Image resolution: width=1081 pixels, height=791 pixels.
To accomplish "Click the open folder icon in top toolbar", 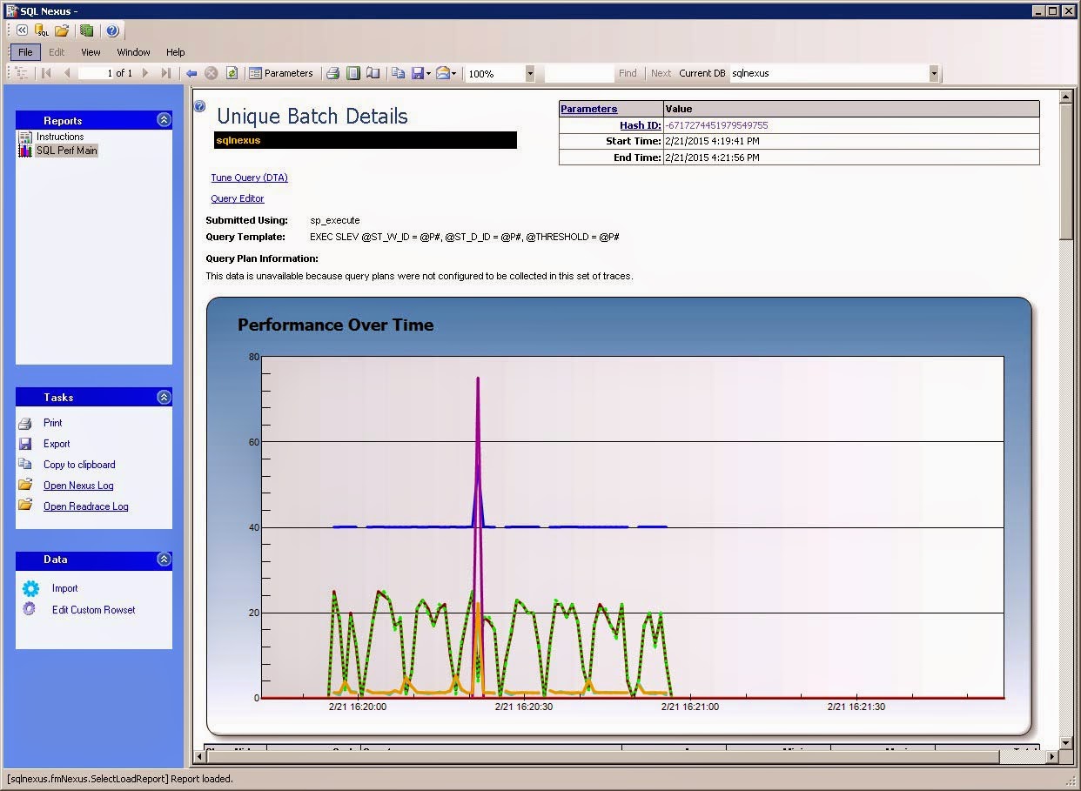I will tap(62, 31).
